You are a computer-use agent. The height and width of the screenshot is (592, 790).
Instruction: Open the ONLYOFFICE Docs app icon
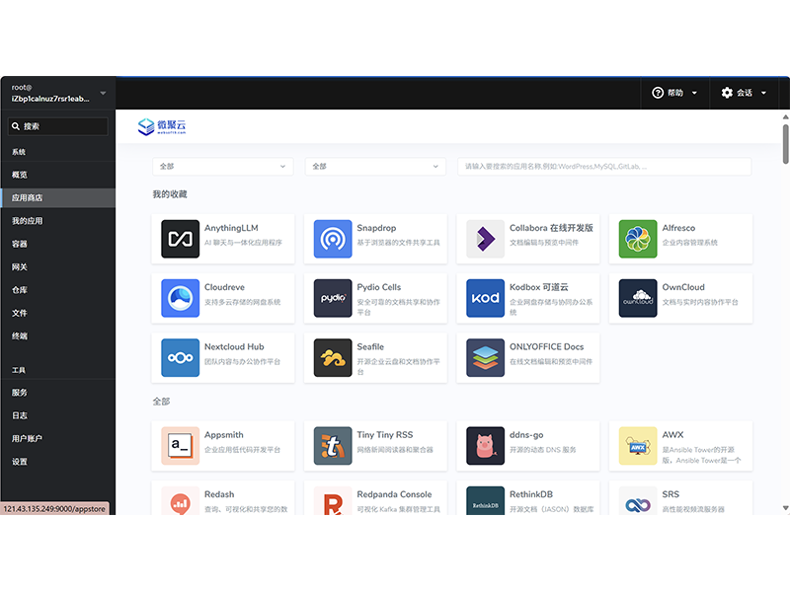pos(485,358)
